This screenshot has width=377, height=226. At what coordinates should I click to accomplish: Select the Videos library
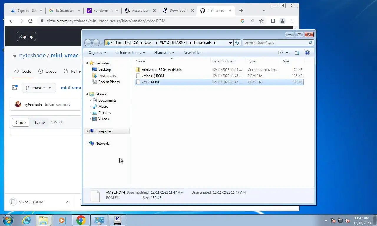[x=103, y=119]
